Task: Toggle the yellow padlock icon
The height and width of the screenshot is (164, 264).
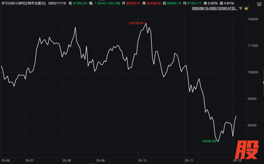Action: click(246, 8)
